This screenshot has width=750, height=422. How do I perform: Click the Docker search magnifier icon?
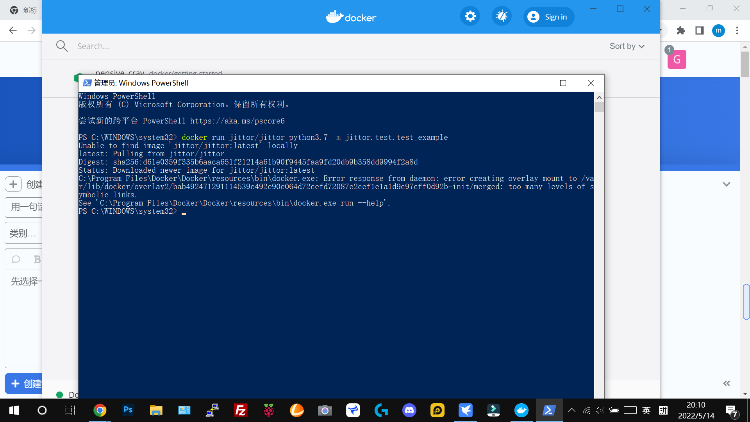pos(62,46)
